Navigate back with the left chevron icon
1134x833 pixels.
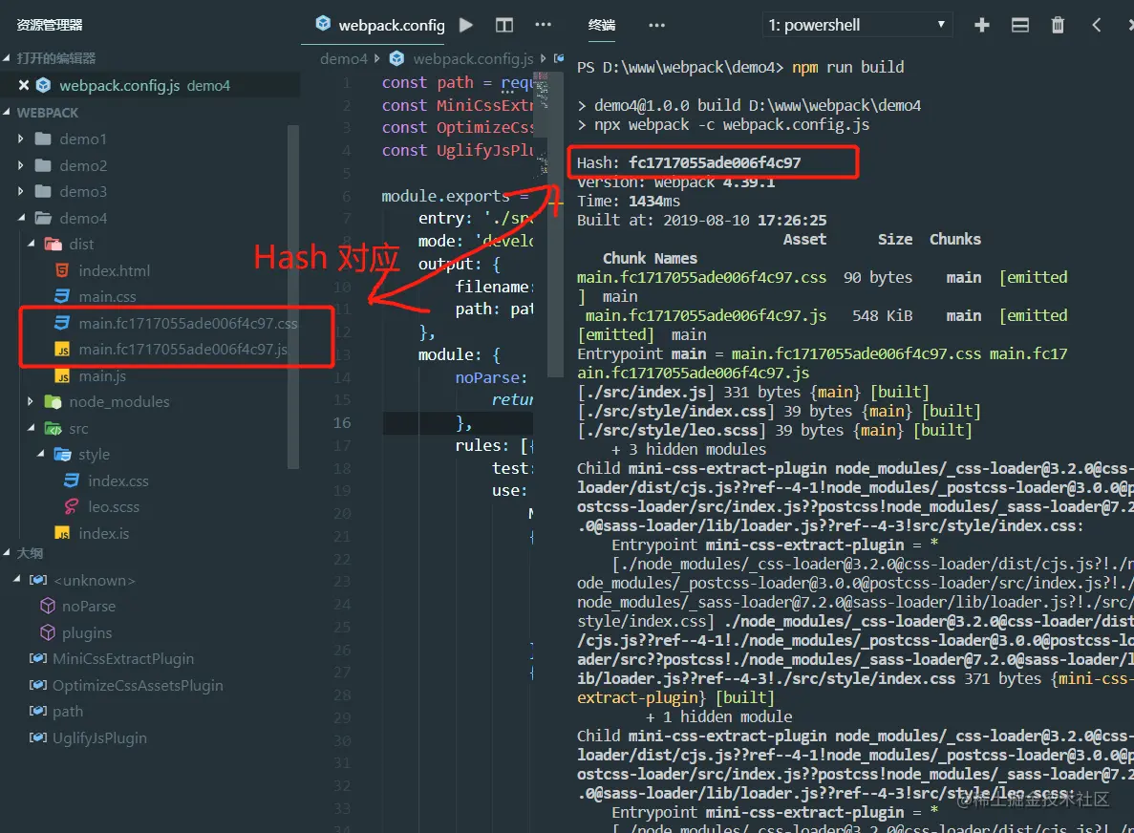point(1096,25)
